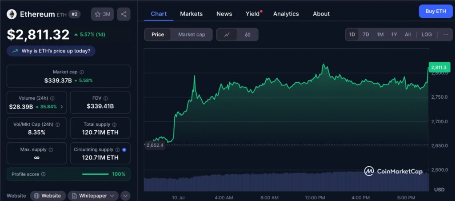Click the Ethereum logo icon
Image resolution: width=455 pixels, height=201 pixels.
[12, 14]
